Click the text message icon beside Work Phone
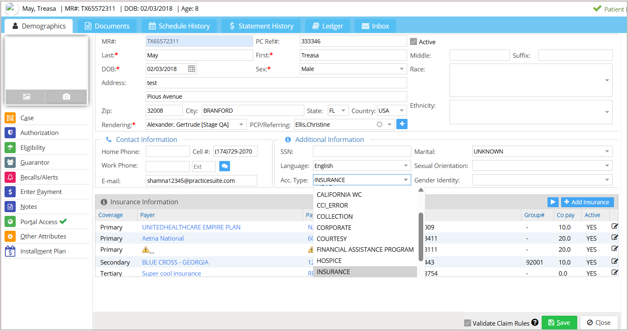The height and width of the screenshot is (331, 628). pyautogui.click(x=225, y=166)
